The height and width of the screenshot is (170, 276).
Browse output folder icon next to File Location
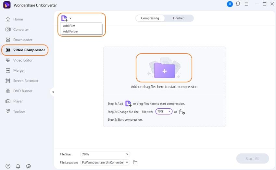pyautogui.click(x=135, y=162)
